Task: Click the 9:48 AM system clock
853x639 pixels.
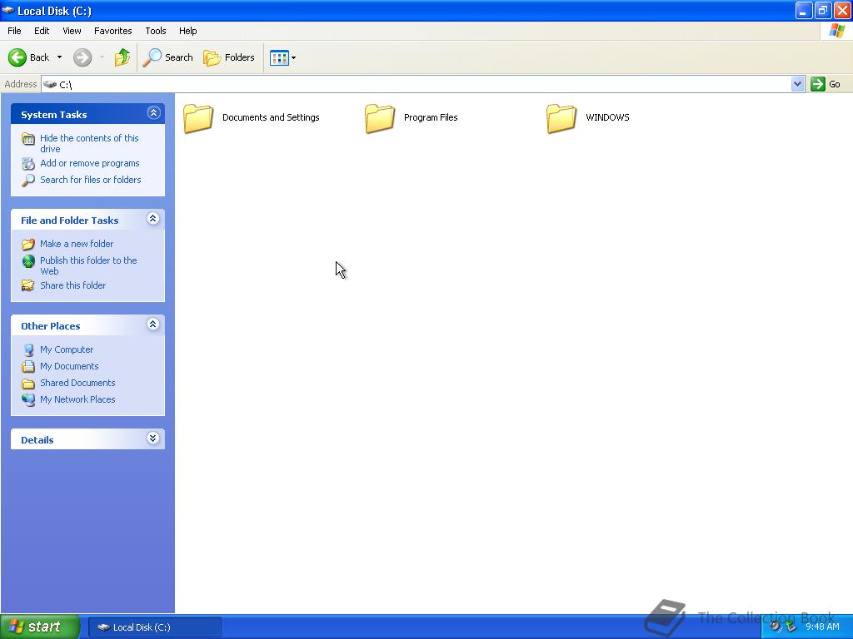Action: [822, 627]
